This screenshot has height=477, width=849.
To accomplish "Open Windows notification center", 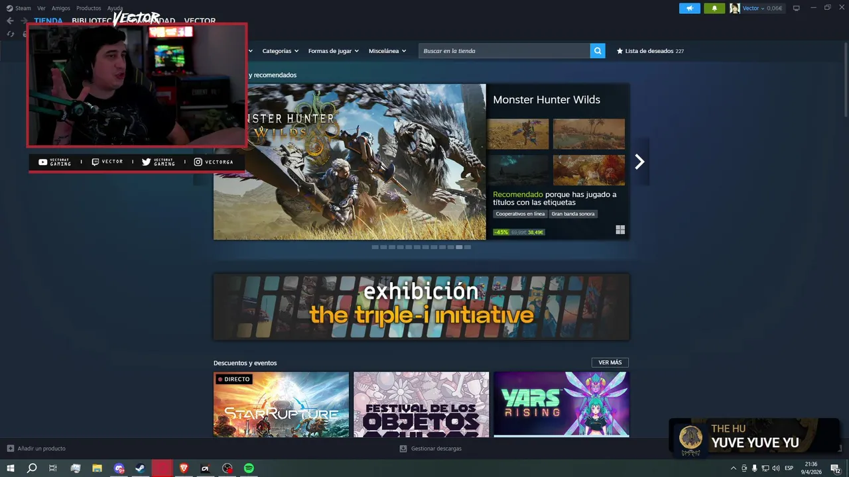I will coord(835,468).
